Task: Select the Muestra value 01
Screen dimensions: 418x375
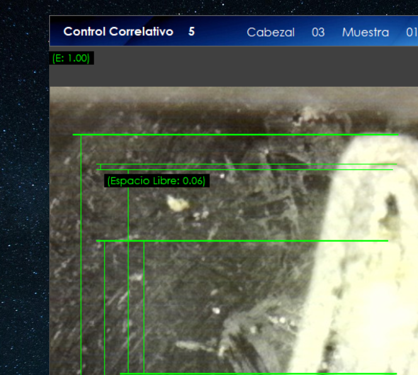Action: [411, 32]
